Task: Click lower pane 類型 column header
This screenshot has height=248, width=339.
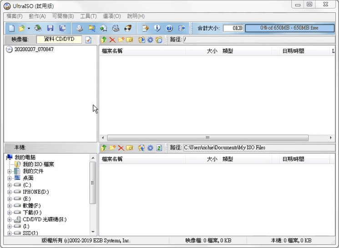Action: point(246,159)
